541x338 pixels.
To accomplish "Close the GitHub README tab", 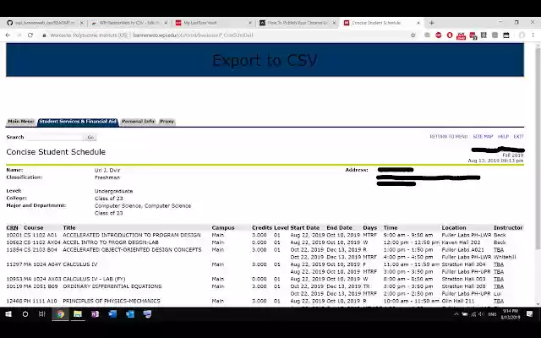I will point(81,23).
